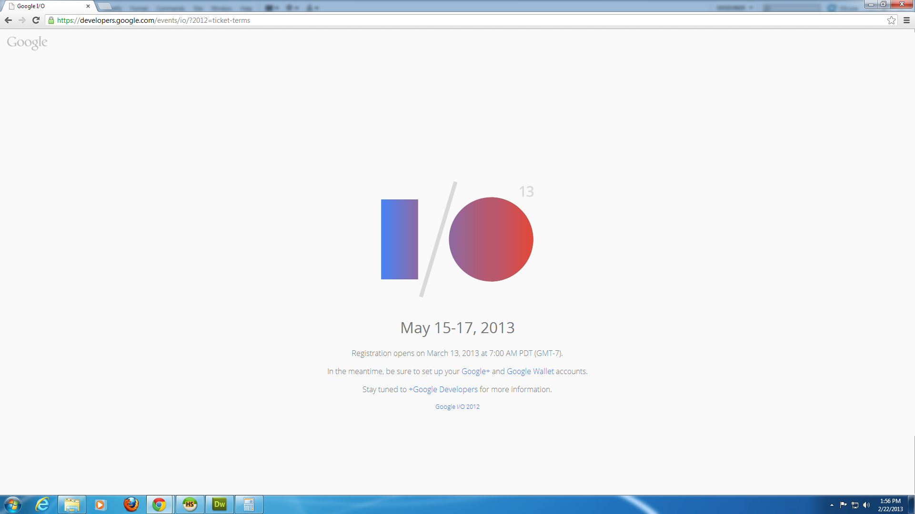Open the Google I/O 2012 link
The height and width of the screenshot is (514, 915).
457,407
